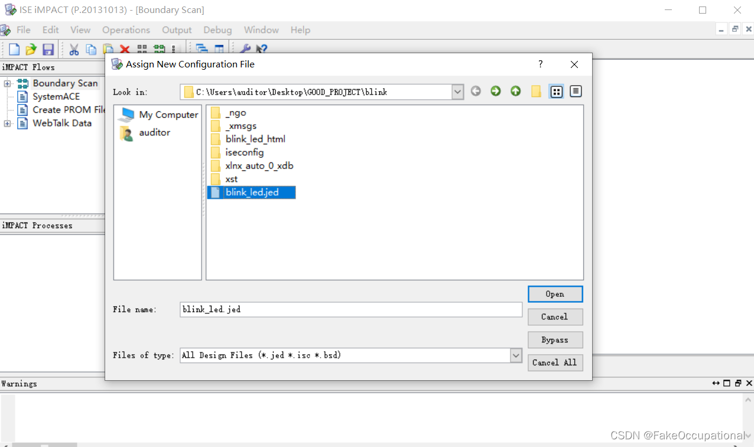Close the Assign New Configuration File dialog
Viewport: 754px width, 447px height.
tap(574, 64)
